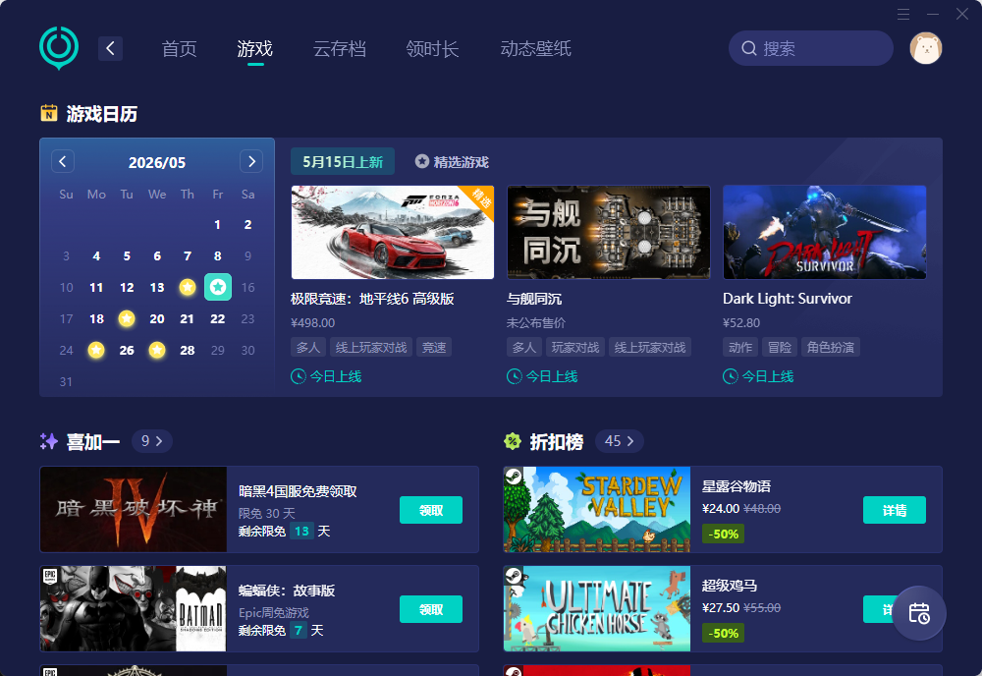Open 领时长 tab
The height and width of the screenshot is (676, 982).
point(432,48)
